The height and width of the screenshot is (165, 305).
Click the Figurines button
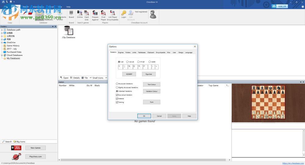(149, 74)
